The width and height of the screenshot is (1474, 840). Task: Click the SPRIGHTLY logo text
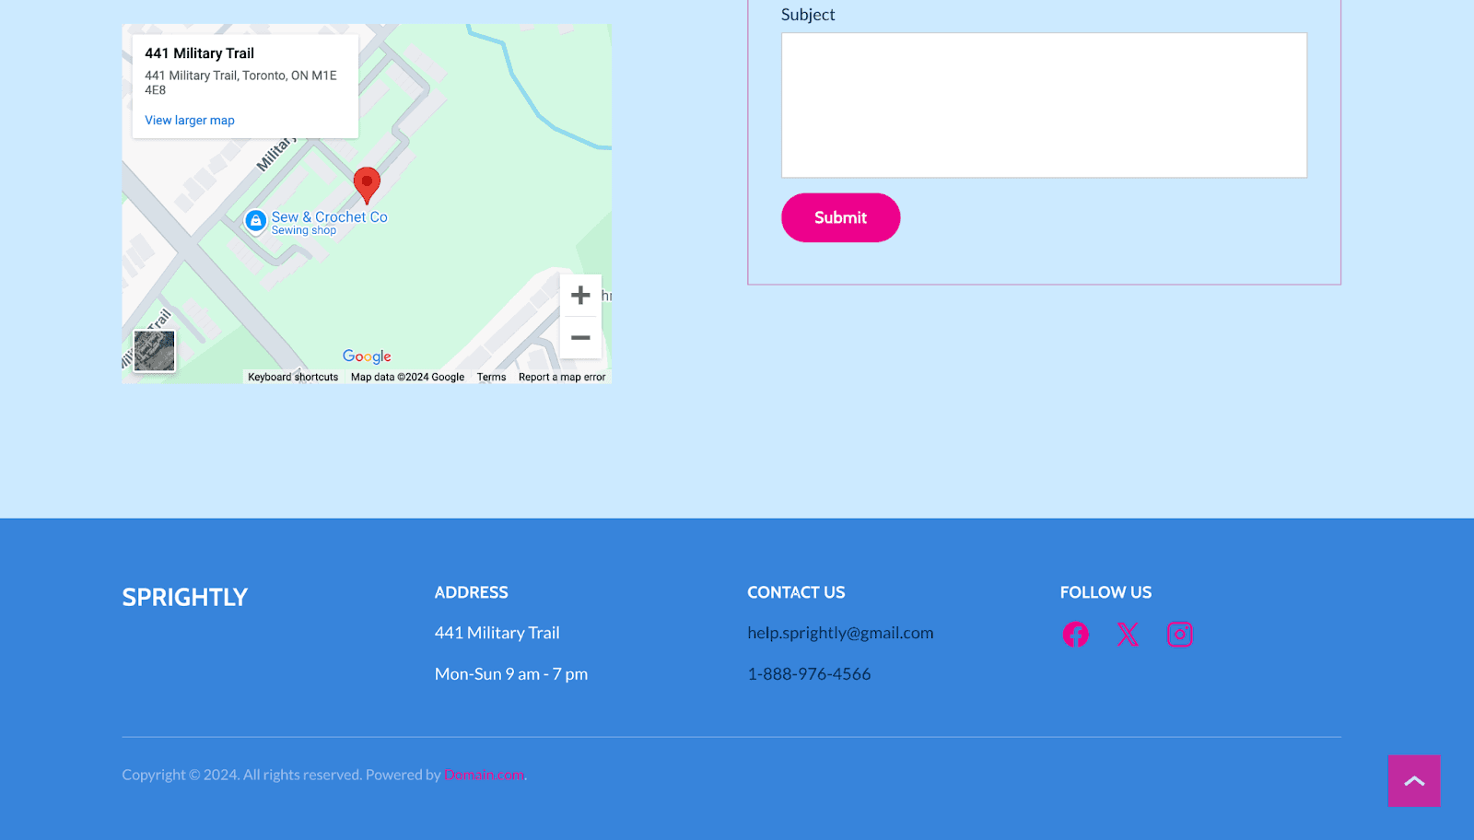tap(183, 597)
